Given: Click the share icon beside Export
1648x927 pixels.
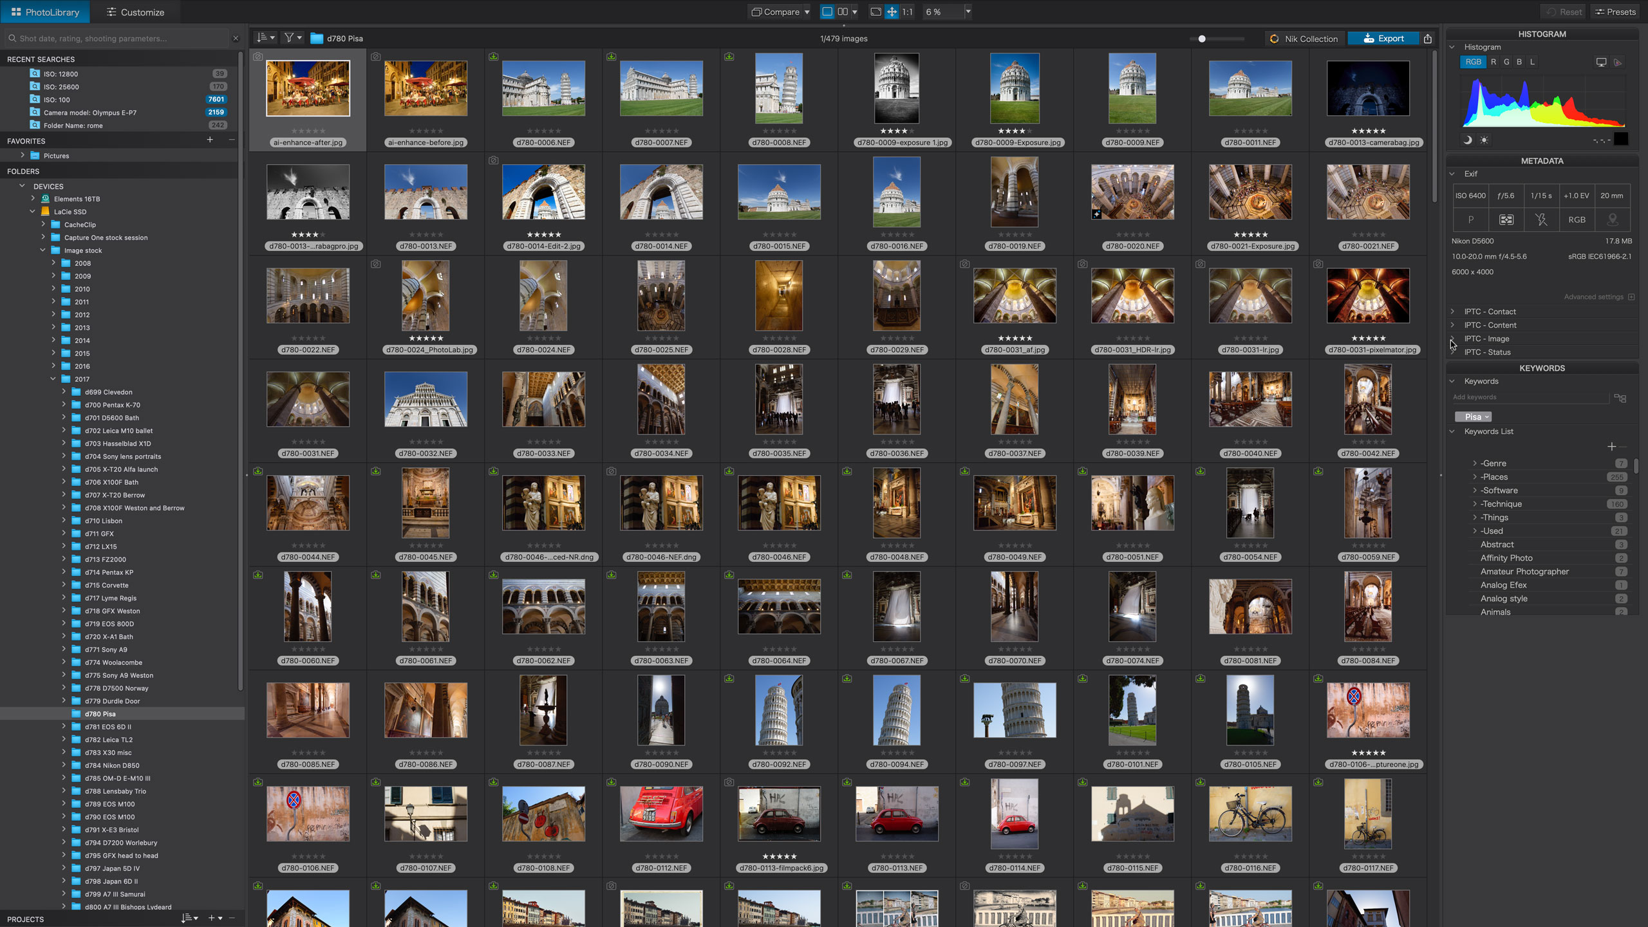Looking at the screenshot, I should click(1427, 39).
